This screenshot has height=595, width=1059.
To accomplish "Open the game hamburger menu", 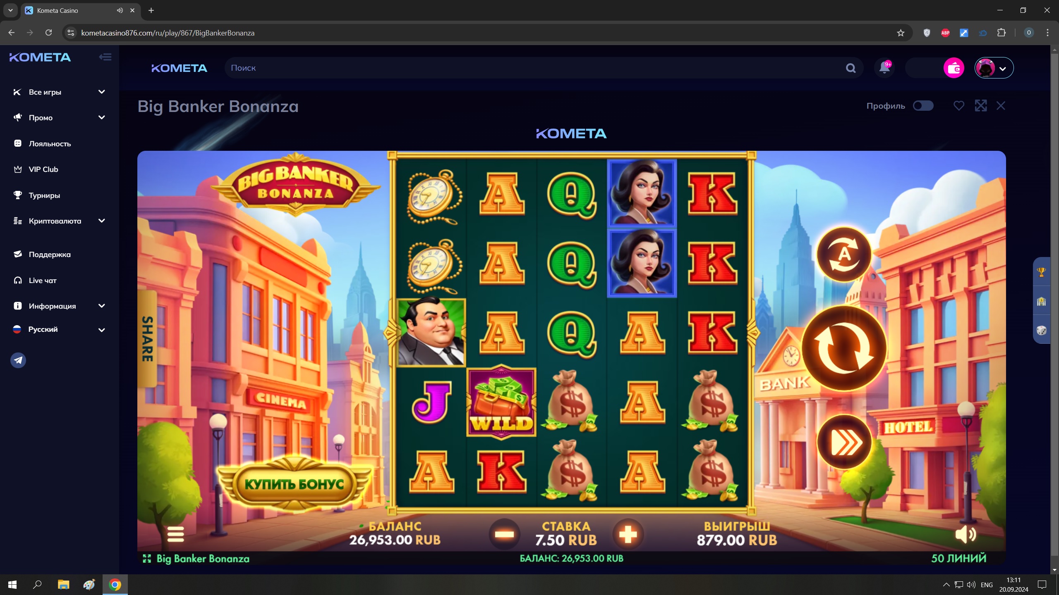I will (175, 534).
